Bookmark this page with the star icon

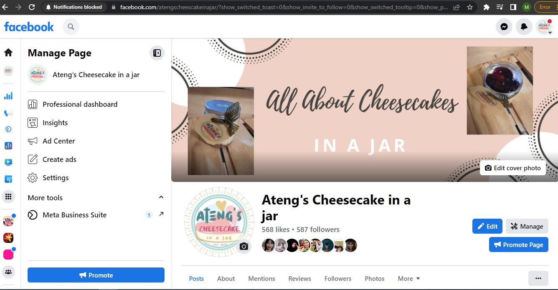pyautogui.click(x=470, y=7)
